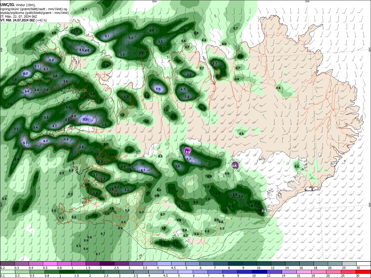The width and height of the screenshot is (371, 278).
Task: Pick the light gray 25 swatch in top legend row
Action: tap(349, 264)
